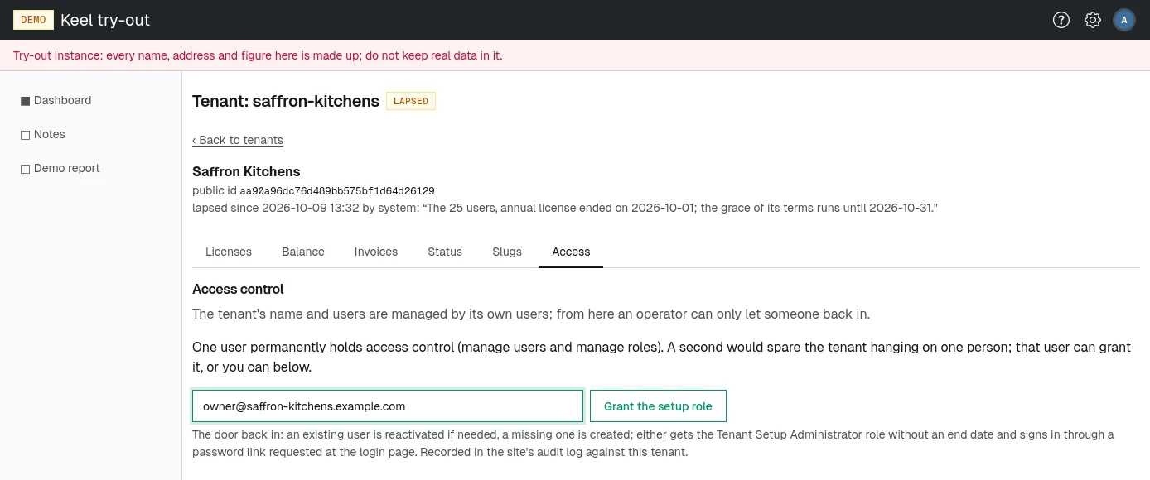The image size is (1150, 480).
Task: Click the Access control section heading
Action: pyautogui.click(x=238, y=289)
